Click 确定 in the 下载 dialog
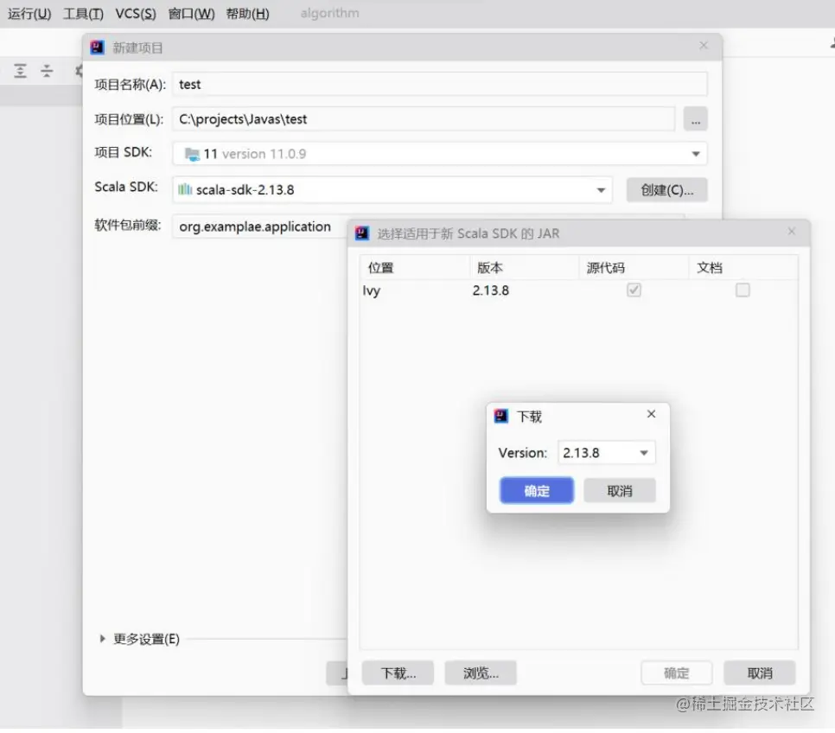Image resolution: width=835 pixels, height=733 pixels. 537,490
